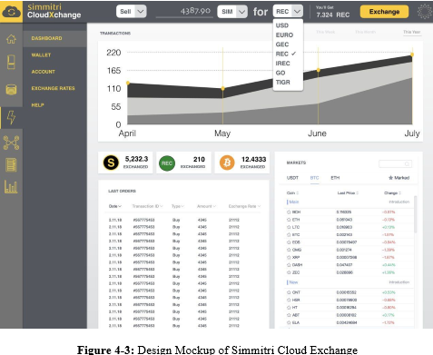The image size is (433, 355).
Task: Open the Help menu item
Action: click(37, 105)
